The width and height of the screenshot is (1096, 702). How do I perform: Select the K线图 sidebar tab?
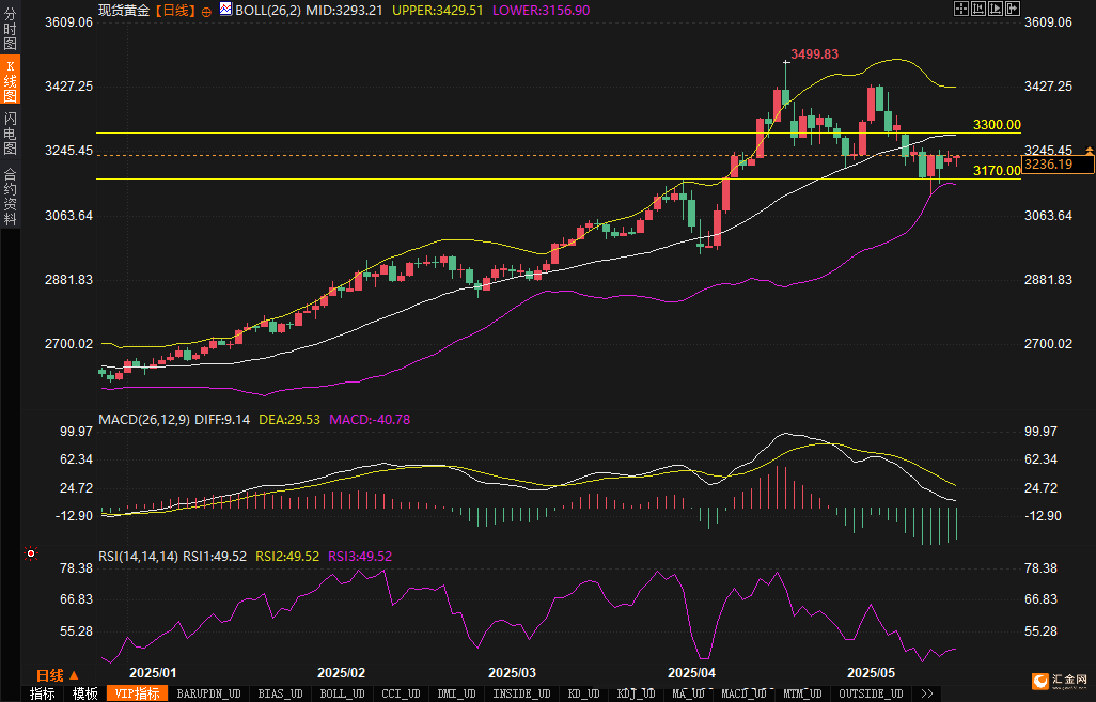tap(10, 80)
